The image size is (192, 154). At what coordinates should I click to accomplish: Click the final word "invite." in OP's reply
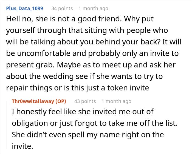(22, 146)
